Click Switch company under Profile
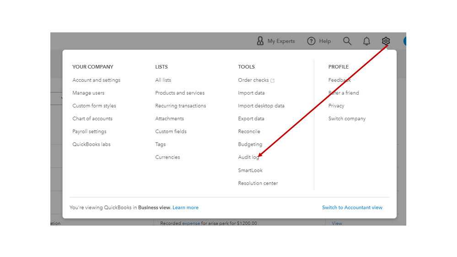 [347, 118]
